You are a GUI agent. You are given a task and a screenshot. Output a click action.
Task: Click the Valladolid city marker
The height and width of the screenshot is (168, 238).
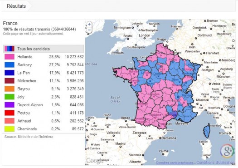click(113, 136)
